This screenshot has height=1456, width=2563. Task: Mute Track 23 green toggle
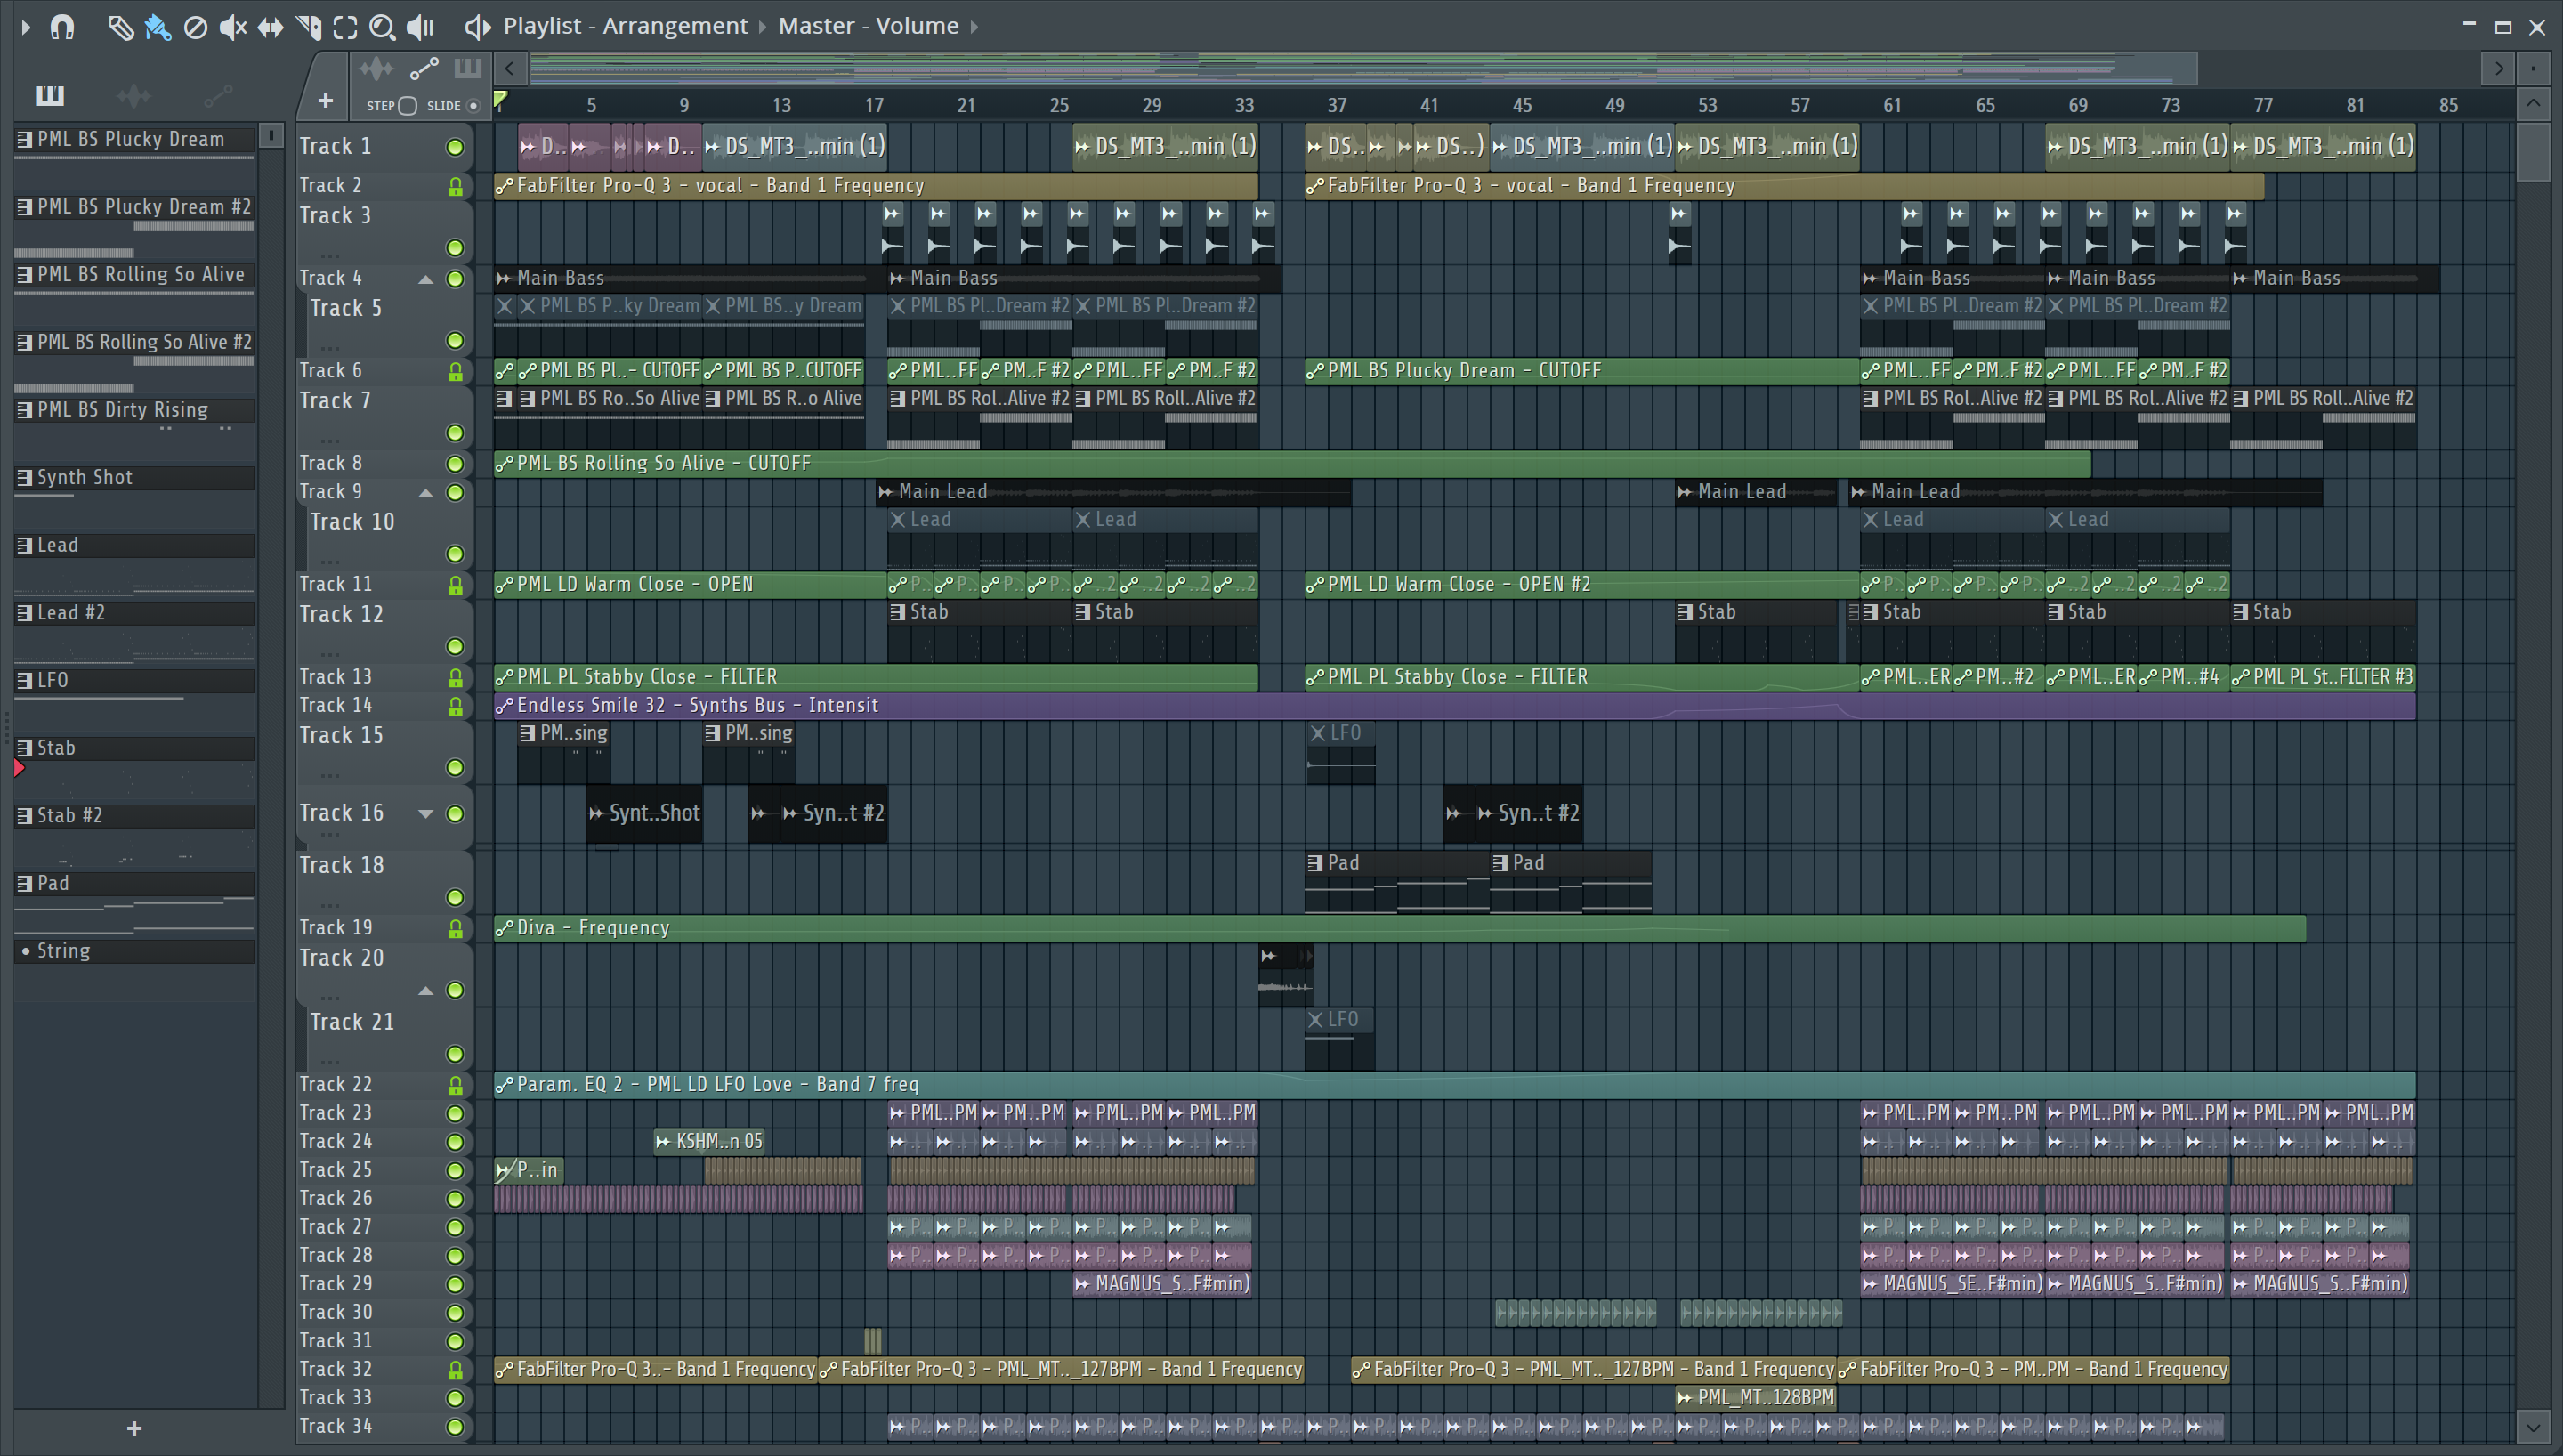[x=455, y=1113]
